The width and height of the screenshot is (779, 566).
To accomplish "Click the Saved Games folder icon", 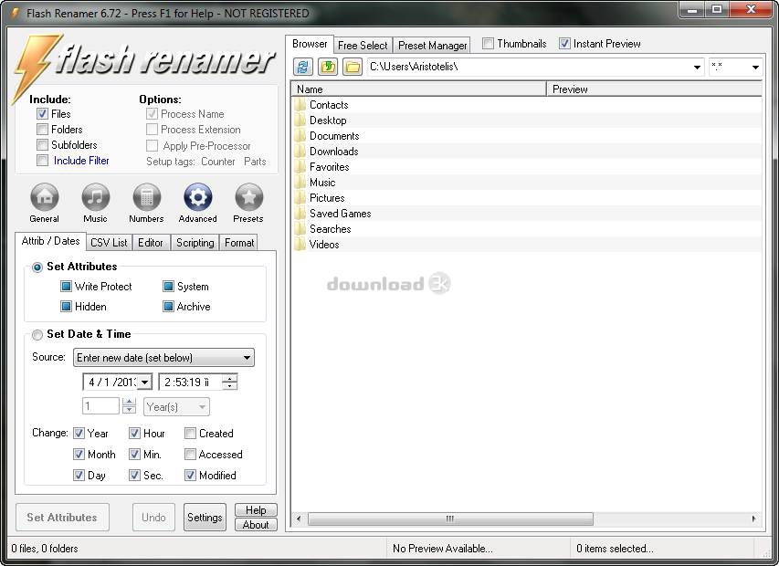I will point(300,214).
